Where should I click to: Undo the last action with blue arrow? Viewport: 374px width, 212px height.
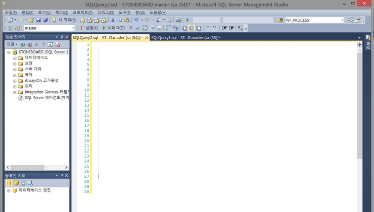pos(136,20)
